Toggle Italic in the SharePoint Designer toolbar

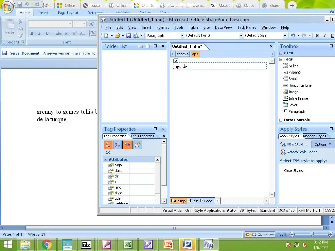point(325,36)
